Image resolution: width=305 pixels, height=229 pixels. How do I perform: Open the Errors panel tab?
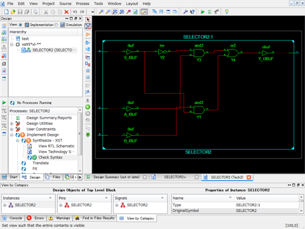click(x=36, y=218)
